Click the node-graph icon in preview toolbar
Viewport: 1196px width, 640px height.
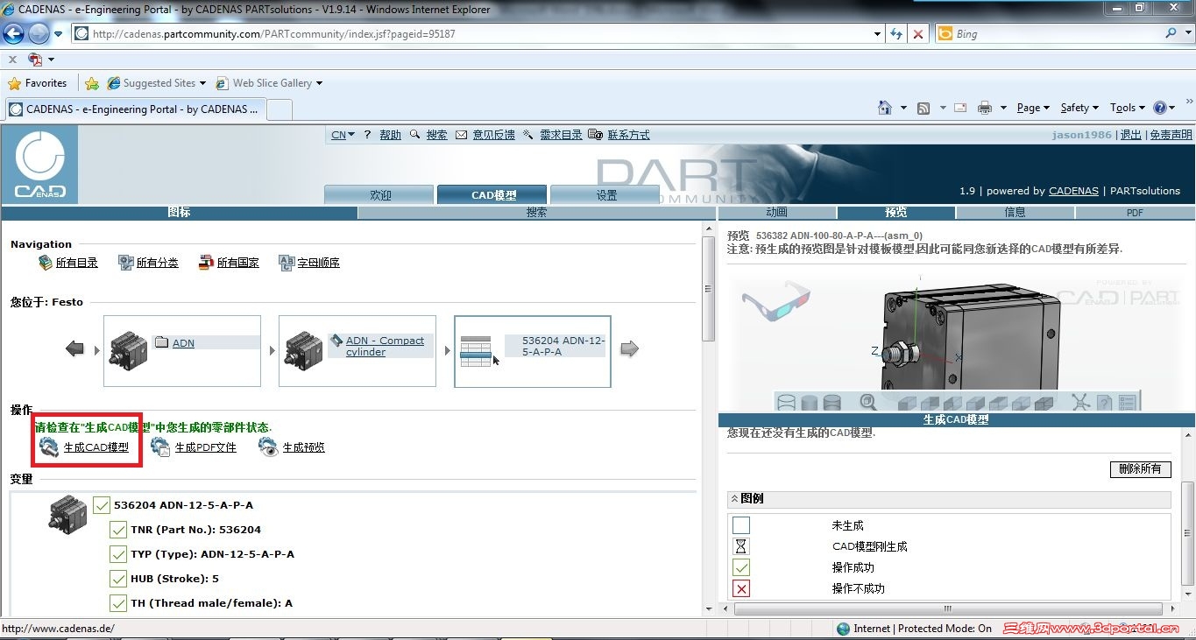[x=1081, y=402]
